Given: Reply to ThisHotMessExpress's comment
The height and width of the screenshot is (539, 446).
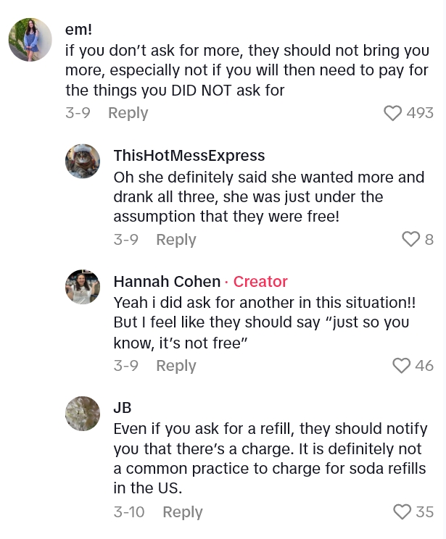Looking at the screenshot, I should (x=176, y=239).
